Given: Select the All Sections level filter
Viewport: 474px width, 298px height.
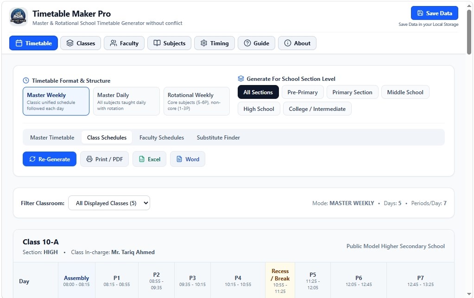Looking at the screenshot, I should 258,92.
